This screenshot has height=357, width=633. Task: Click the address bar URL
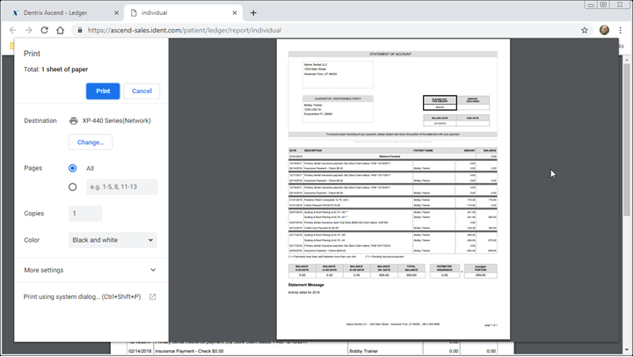coord(185,30)
